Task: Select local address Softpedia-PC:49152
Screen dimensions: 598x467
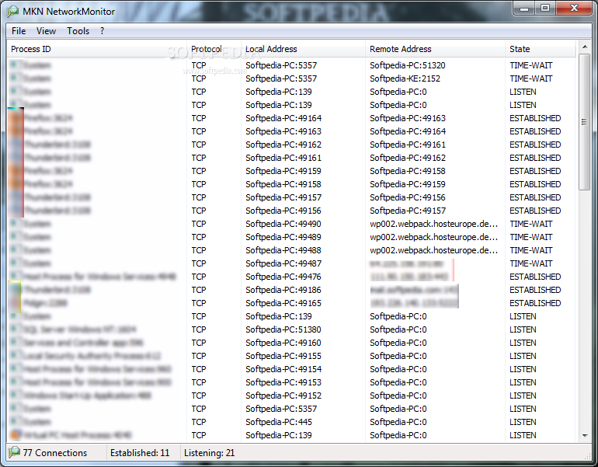Action: pos(283,396)
